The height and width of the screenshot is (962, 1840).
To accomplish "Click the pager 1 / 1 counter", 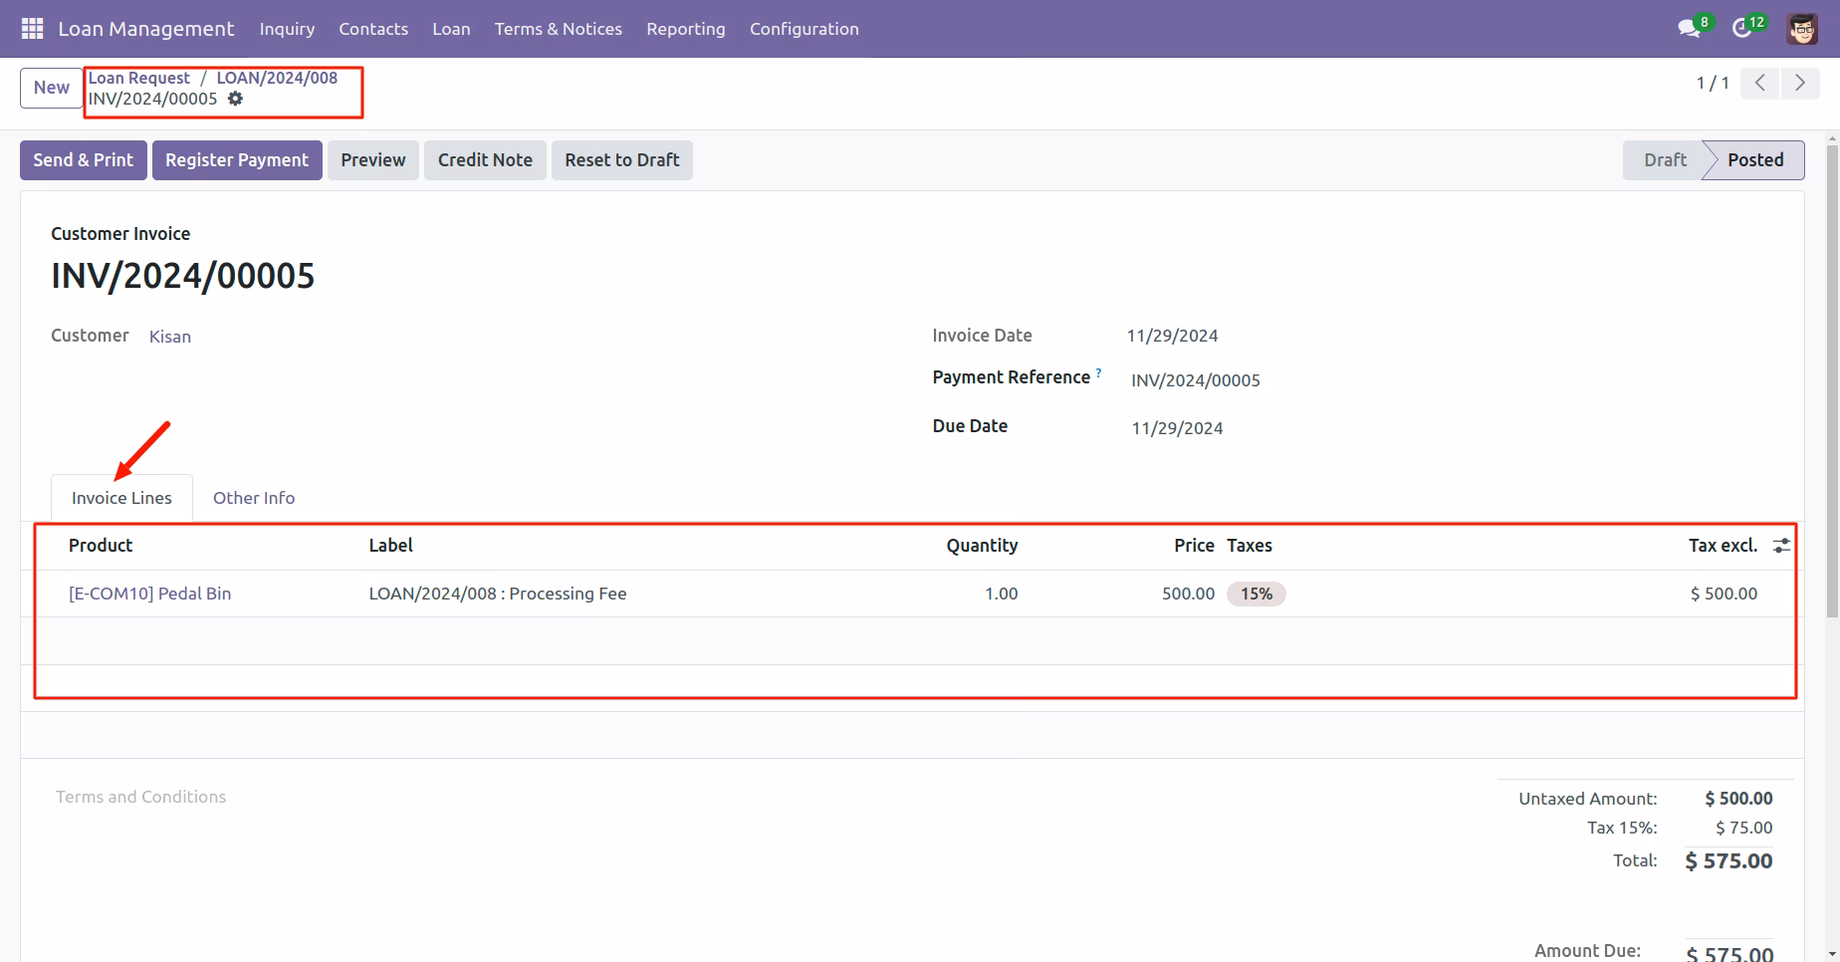I will 1713,83.
